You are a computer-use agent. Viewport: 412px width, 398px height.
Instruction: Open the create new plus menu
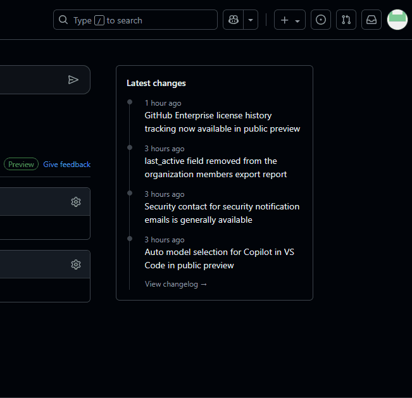click(x=290, y=20)
